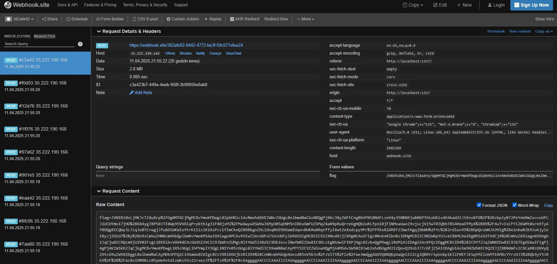The height and width of the screenshot is (264, 557).
Task: Open the webhook.site request URL link
Action: tap(186, 45)
